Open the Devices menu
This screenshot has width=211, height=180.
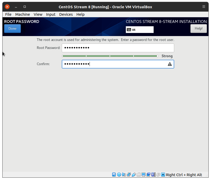tap(66, 14)
